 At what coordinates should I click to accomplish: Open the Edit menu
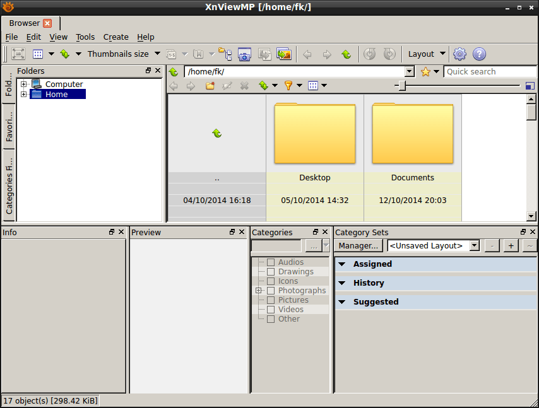[x=33, y=37]
